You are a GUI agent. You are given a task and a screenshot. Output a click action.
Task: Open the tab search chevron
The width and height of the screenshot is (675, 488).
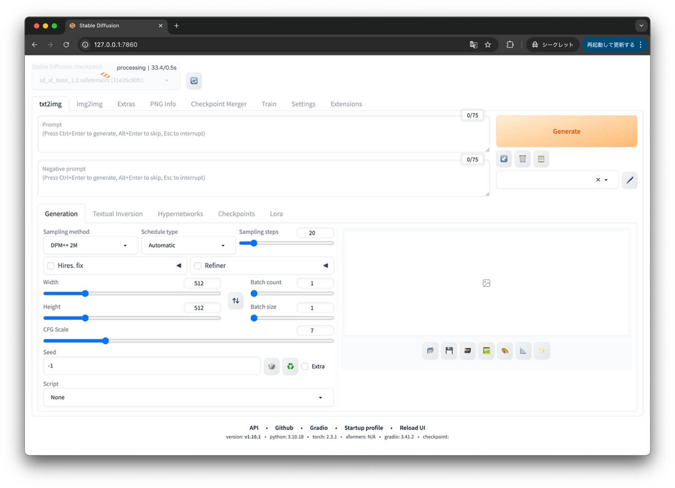pyautogui.click(x=641, y=26)
